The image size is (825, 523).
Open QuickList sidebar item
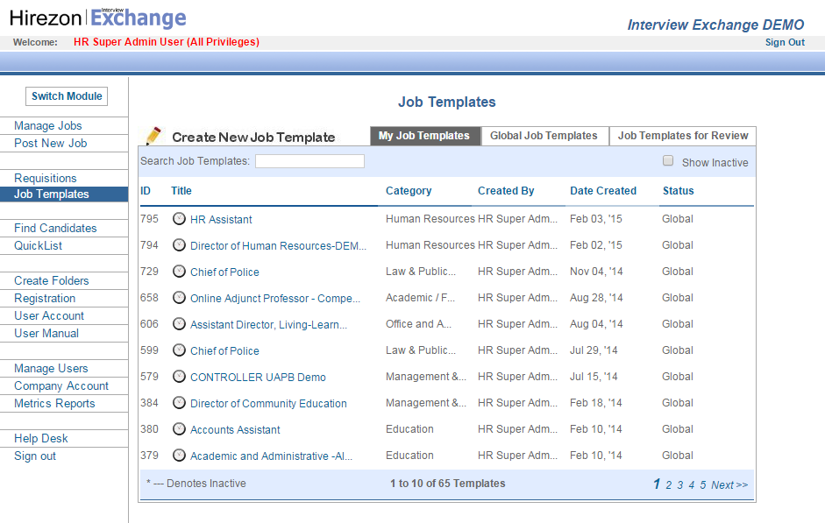tap(38, 245)
